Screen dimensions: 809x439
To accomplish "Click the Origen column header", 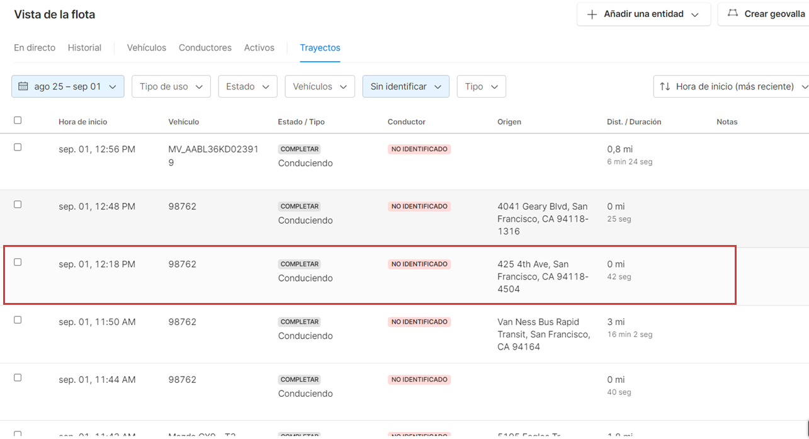I will click(x=509, y=122).
